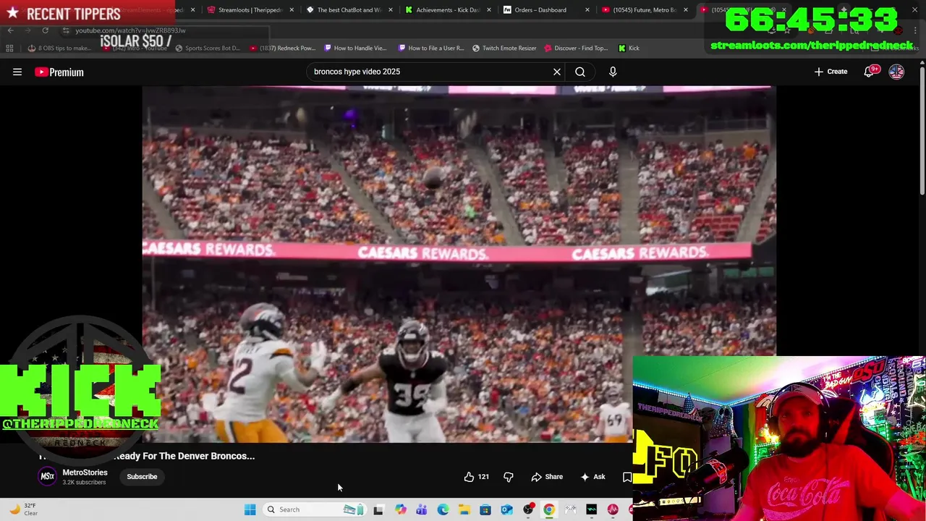Viewport: 926px width, 521px height.
Task: Open the Sports Scores Bot D... bookmark
Action: (207, 48)
